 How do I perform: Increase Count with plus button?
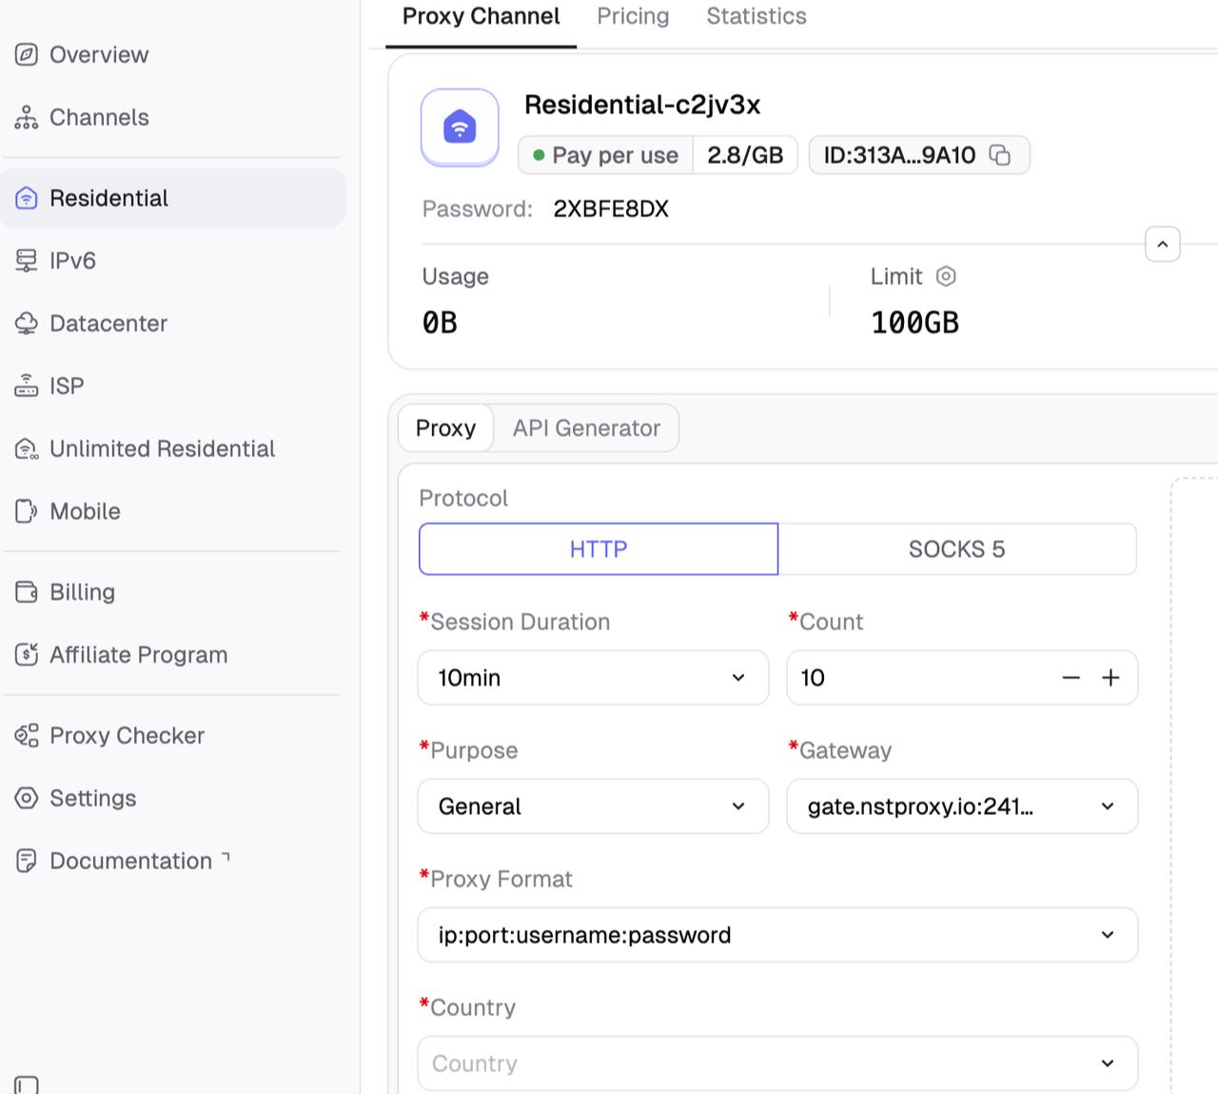click(1110, 678)
